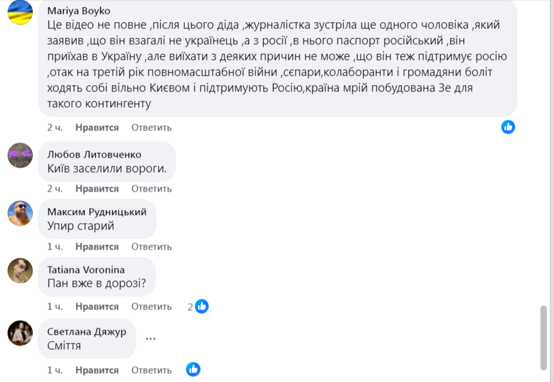Open three-dot menu next to Светлана Дяжур's comment
553x382 pixels.
pos(151,339)
